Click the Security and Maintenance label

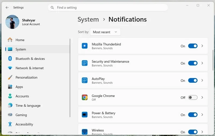110,62
